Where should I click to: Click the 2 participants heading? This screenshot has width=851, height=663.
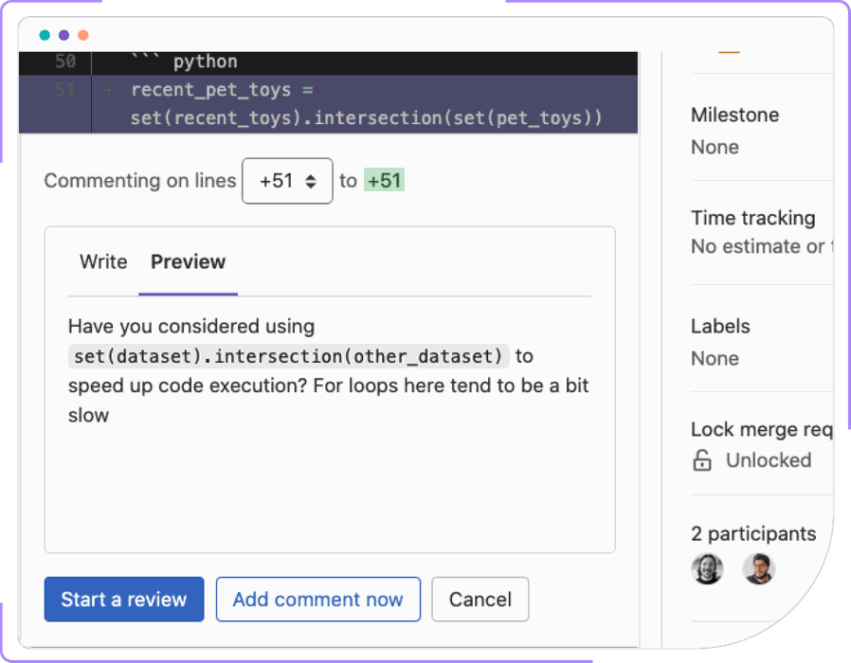pyautogui.click(x=753, y=534)
